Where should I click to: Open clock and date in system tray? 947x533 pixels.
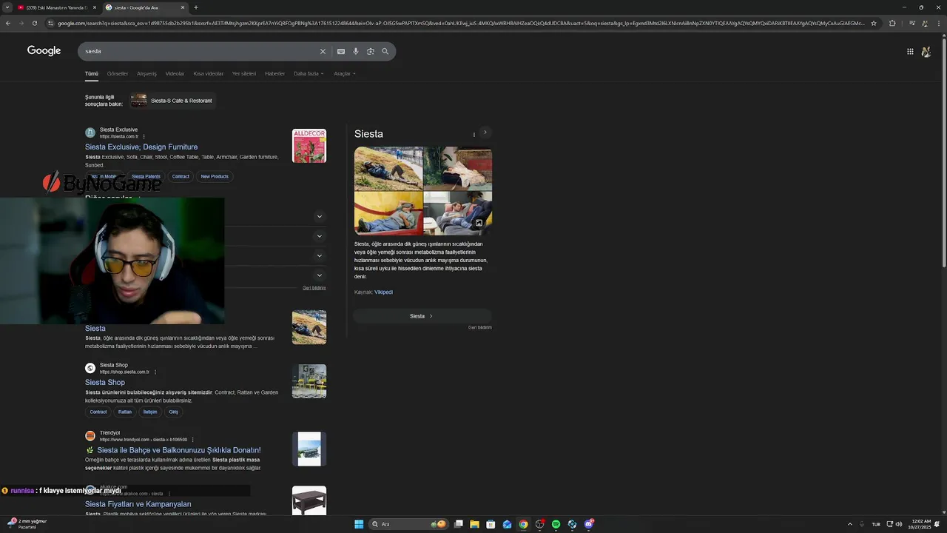tap(921, 524)
